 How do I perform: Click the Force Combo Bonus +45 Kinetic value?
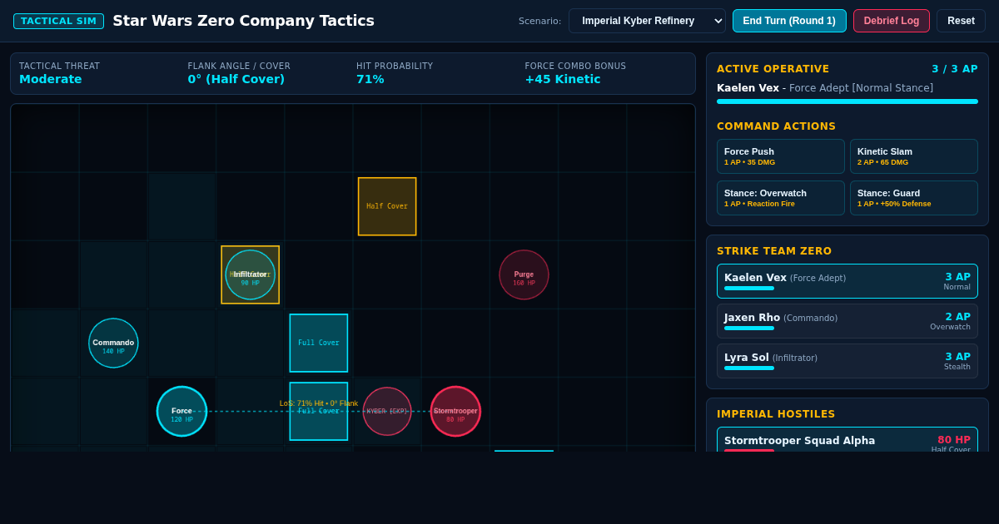click(x=563, y=79)
